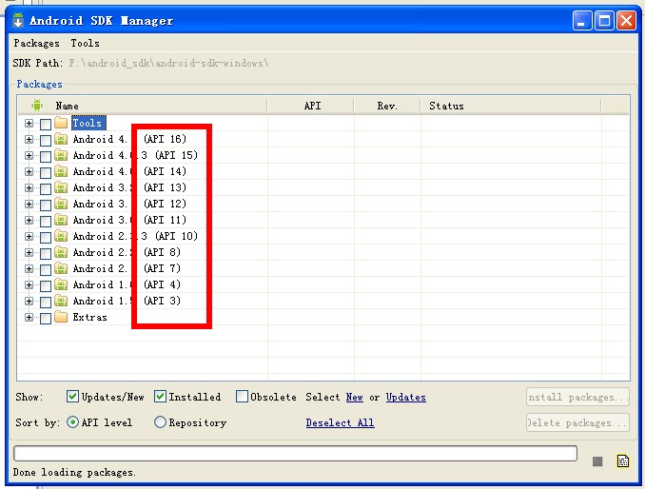
Task: Click the Delete packages button
Action: click(577, 422)
